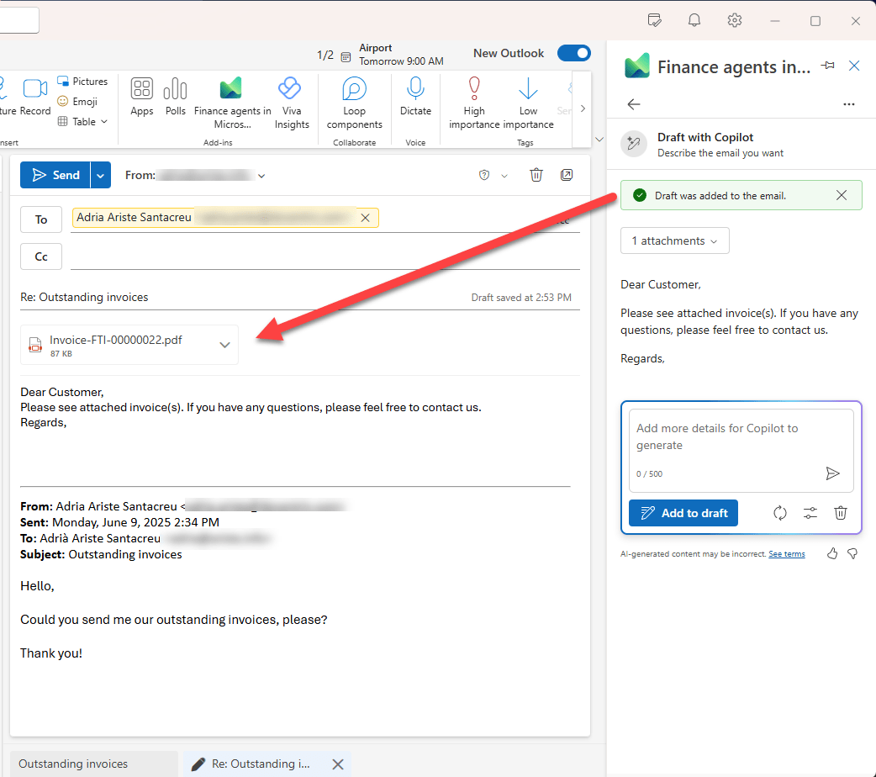Expand the 1 attachments dropdown
Viewport: 876px width, 777px height.
(x=674, y=241)
